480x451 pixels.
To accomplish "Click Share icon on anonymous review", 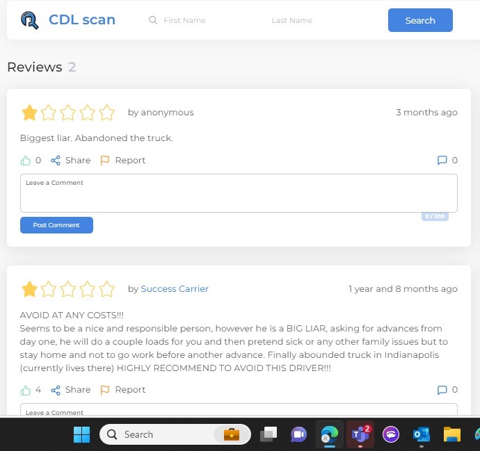I will tap(56, 161).
